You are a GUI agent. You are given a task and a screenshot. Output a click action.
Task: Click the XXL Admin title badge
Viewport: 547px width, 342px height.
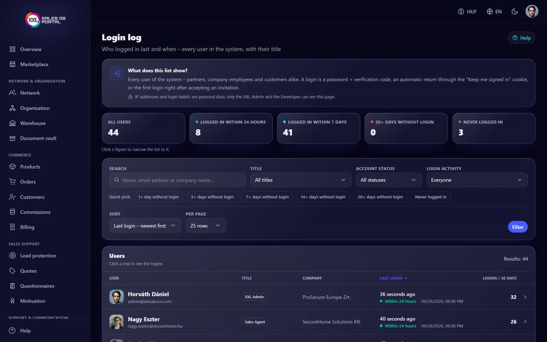254,297
